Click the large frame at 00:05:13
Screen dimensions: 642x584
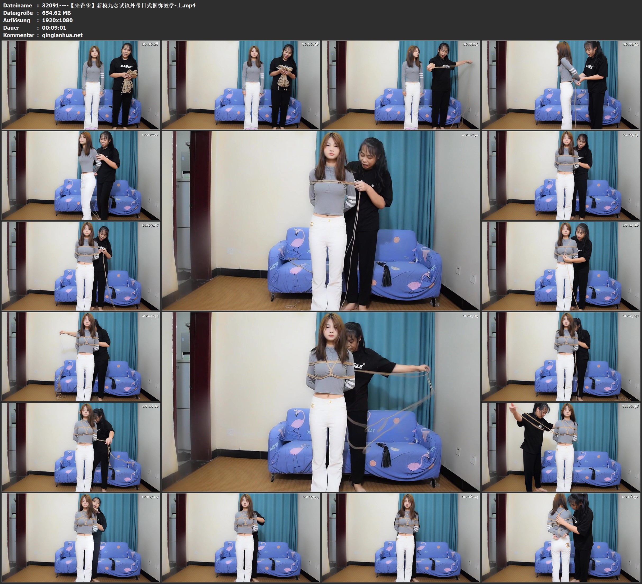(321, 402)
